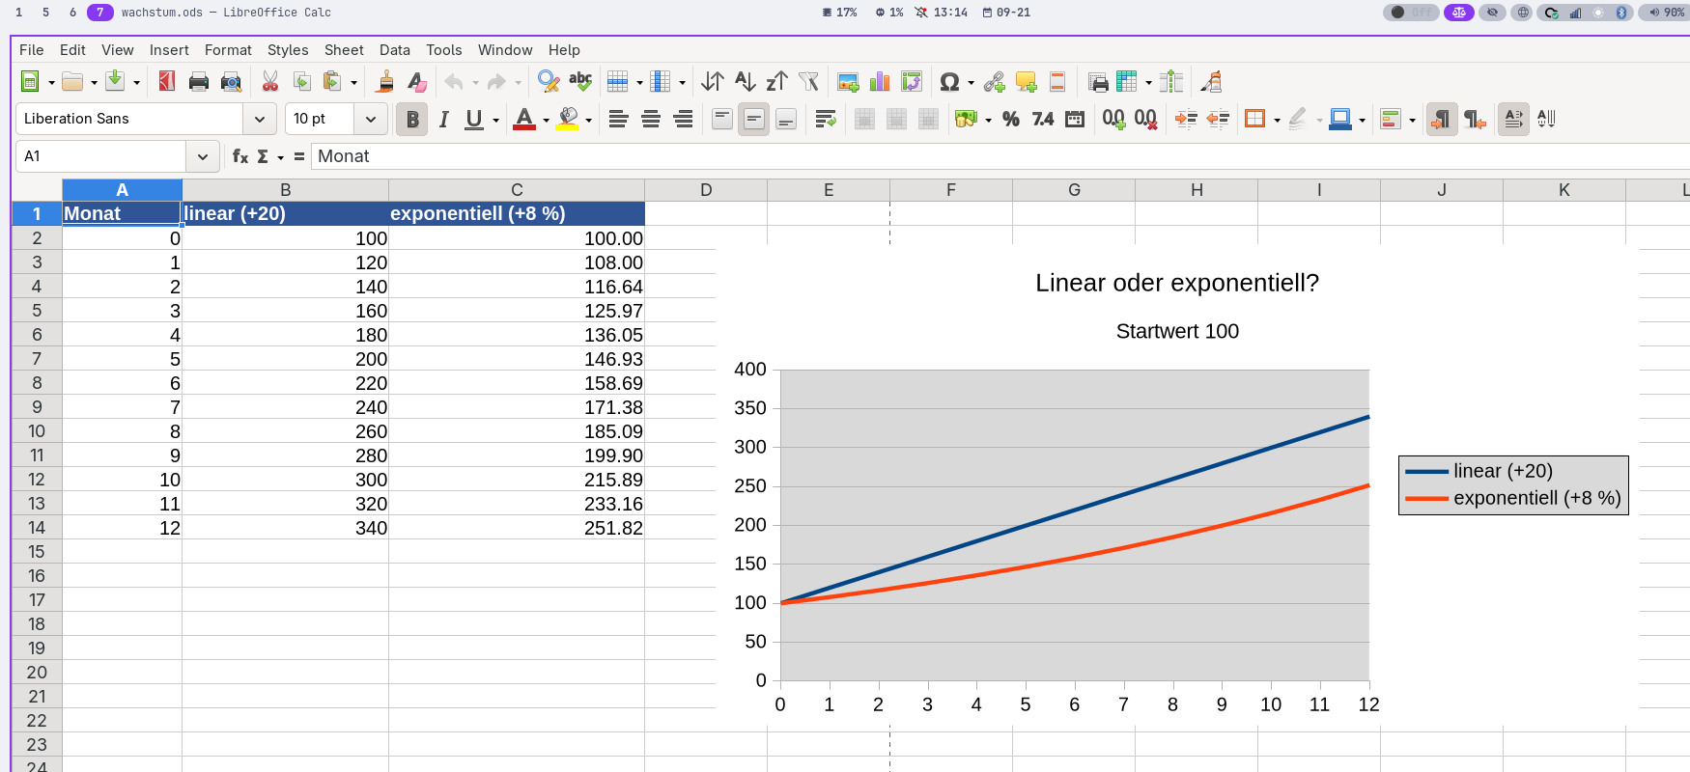Apply the red font color swatch
This screenshot has height=772, width=1690.
tap(524, 119)
